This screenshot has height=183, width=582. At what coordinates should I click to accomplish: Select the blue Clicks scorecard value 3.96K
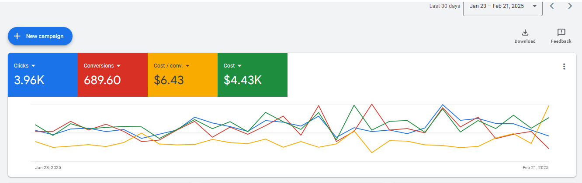click(29, 80)
